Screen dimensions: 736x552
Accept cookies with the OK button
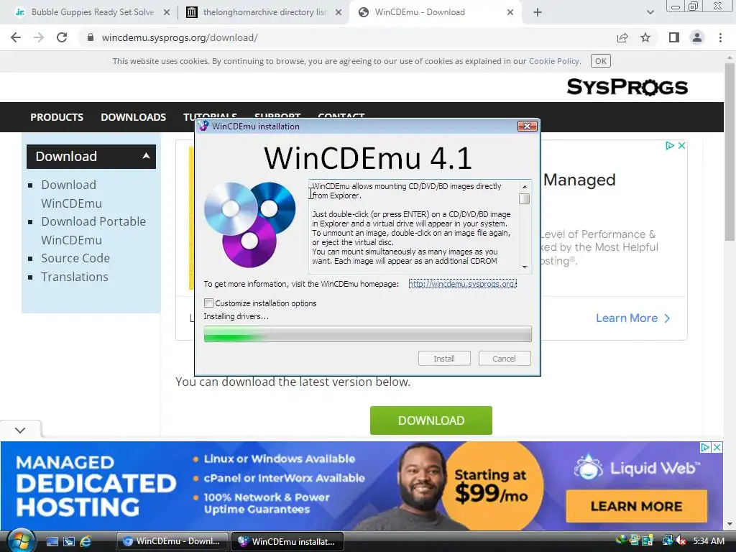click(x=601, y=61)
